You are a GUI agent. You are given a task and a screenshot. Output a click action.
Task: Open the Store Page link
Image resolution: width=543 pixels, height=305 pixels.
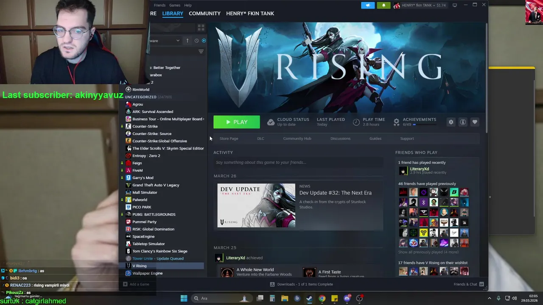click(229, 139)
